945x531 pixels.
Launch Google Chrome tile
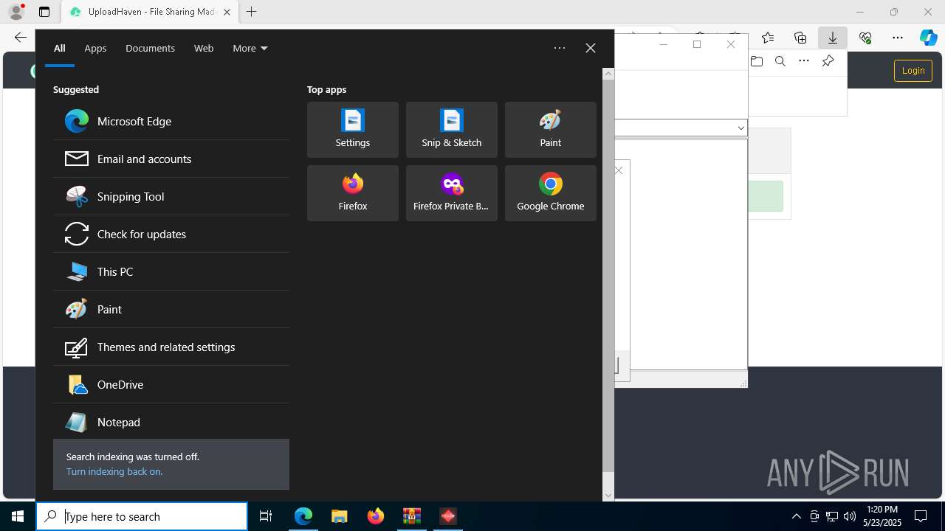[x=551, y=193]
